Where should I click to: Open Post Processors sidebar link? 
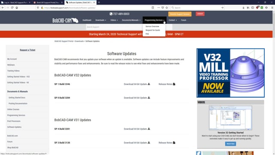tap(14, 121)
